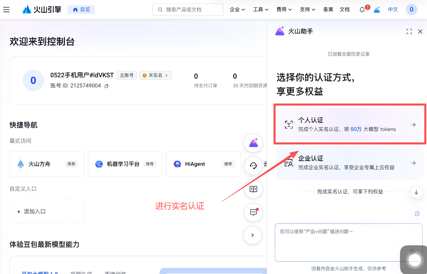The height and width of the screenshot is (274, 427).
Task: Expand the 支持 dropdown menu
Action: point(307,9)
